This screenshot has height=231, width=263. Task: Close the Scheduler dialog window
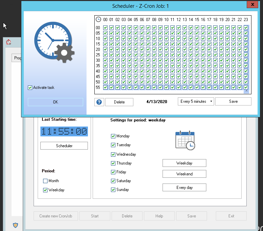[x=252, y=4]
